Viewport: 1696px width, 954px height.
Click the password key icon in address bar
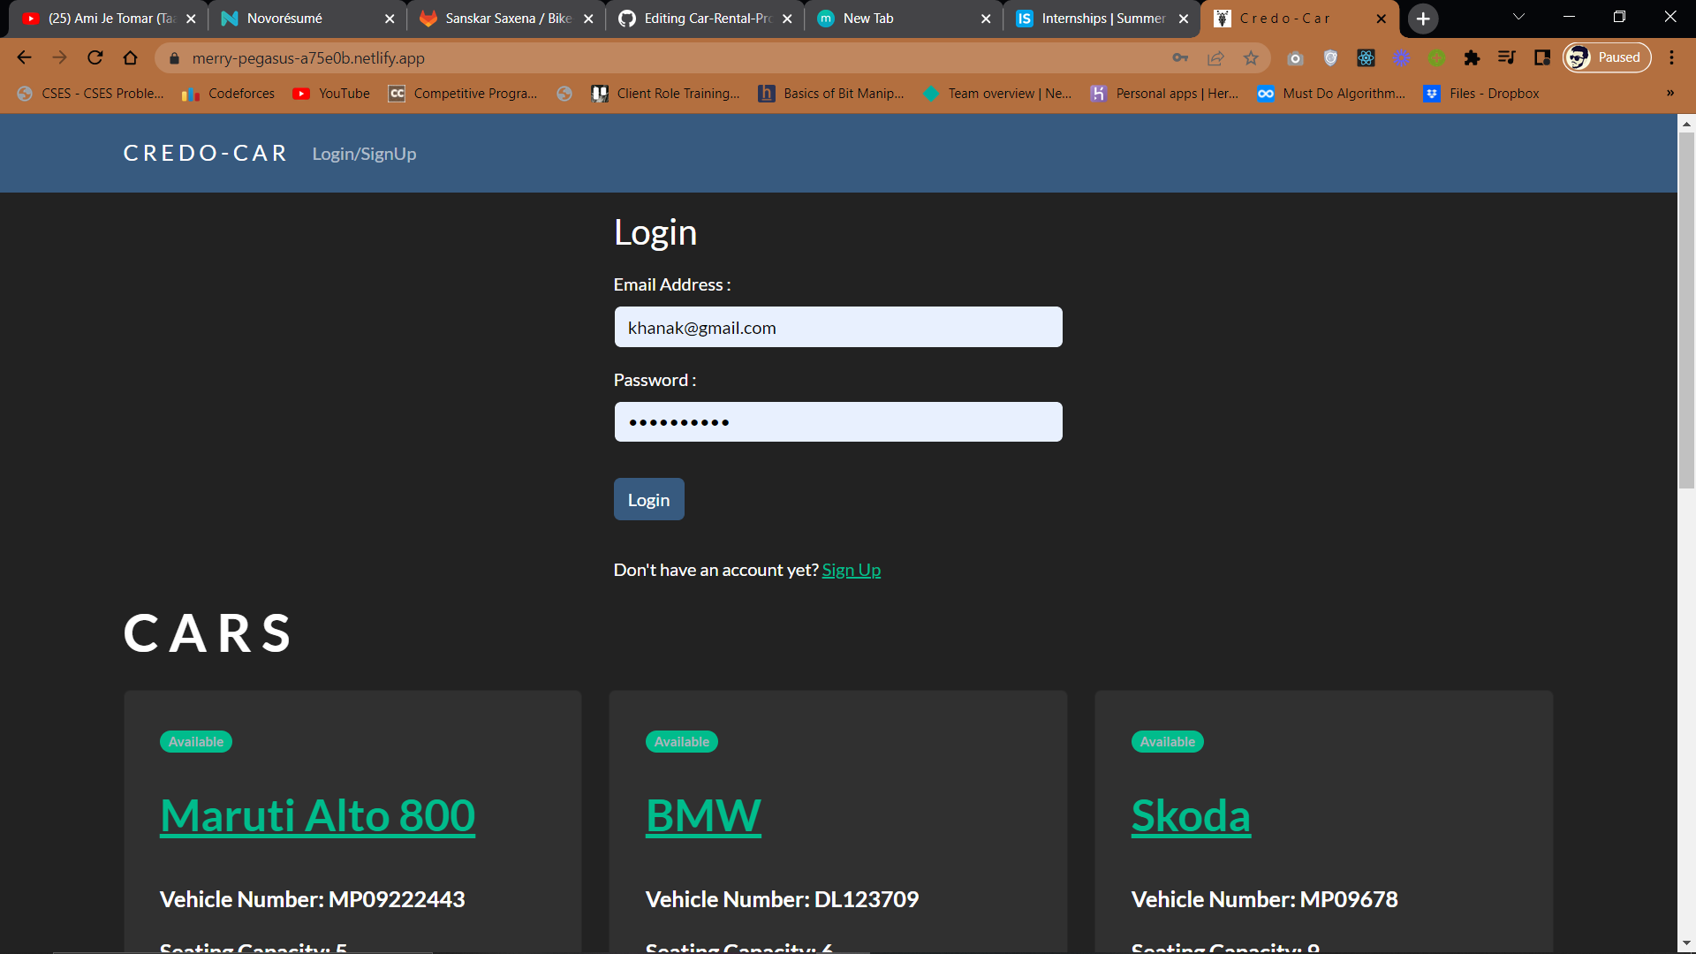tap(1180, 58)
